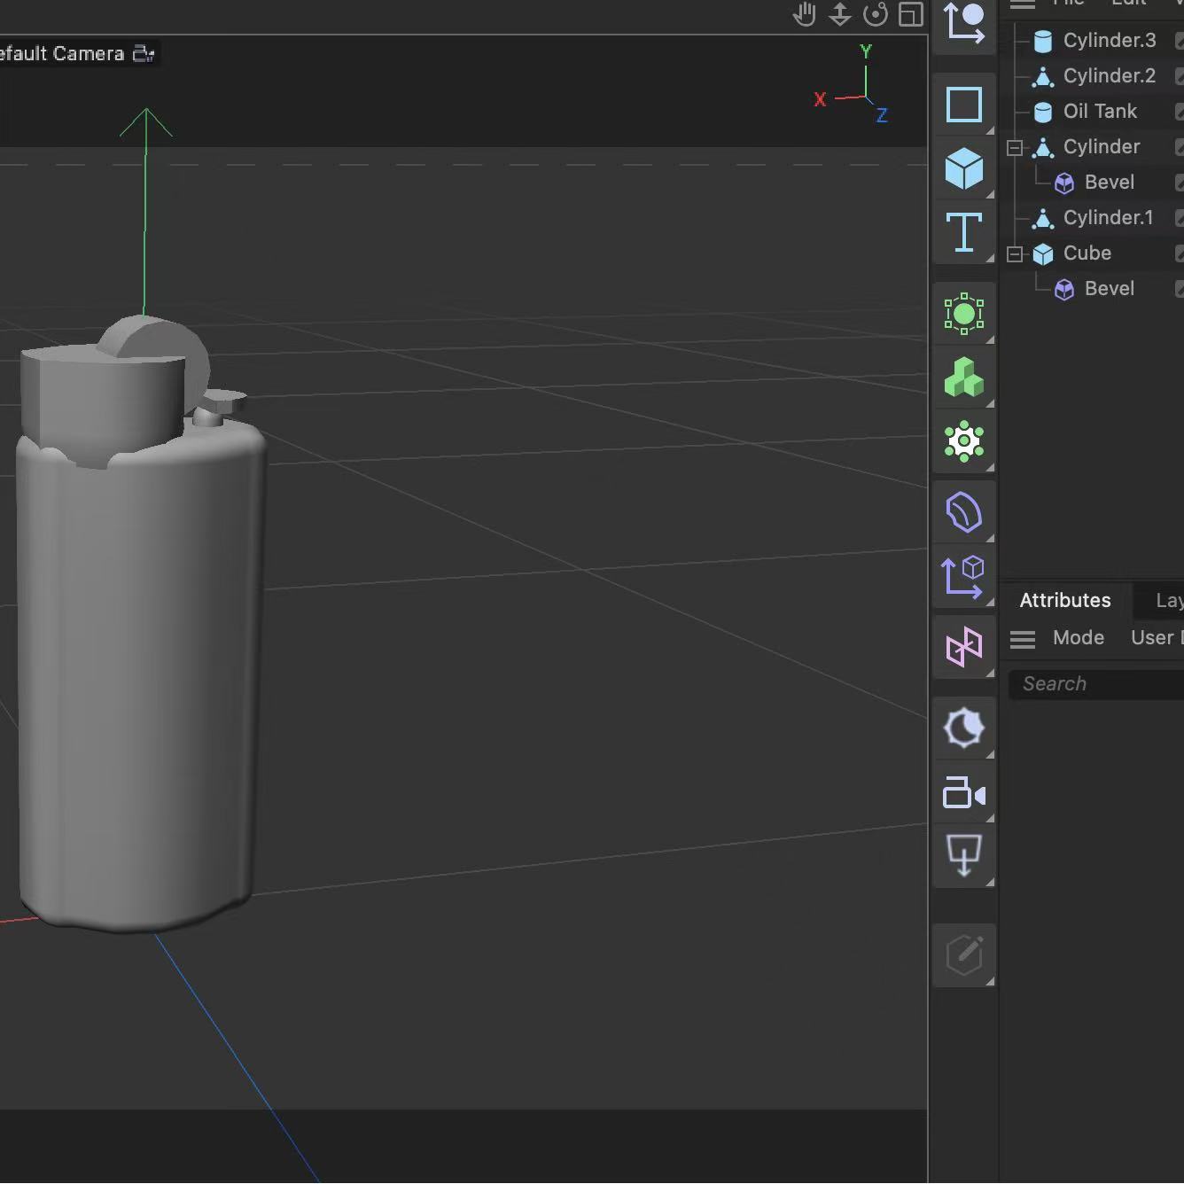Click the camera object icon in the sidebar
This screenshot has width=1184, height=1184.
click(x=964, y=793)
